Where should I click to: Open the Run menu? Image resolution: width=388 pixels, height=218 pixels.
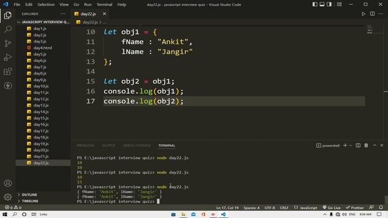(x=87, y=4)
